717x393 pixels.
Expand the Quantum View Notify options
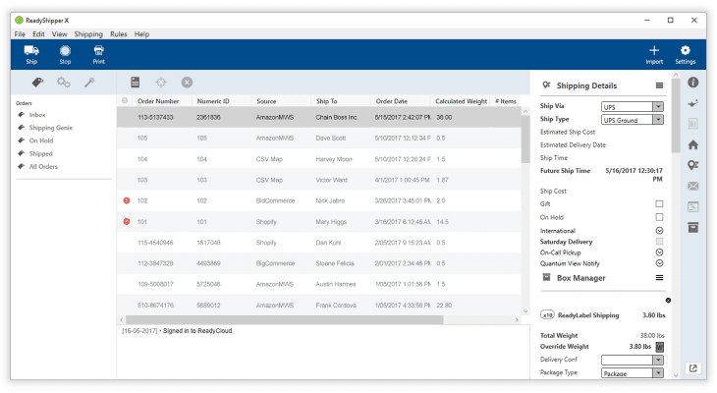click(x=659, y=263)
